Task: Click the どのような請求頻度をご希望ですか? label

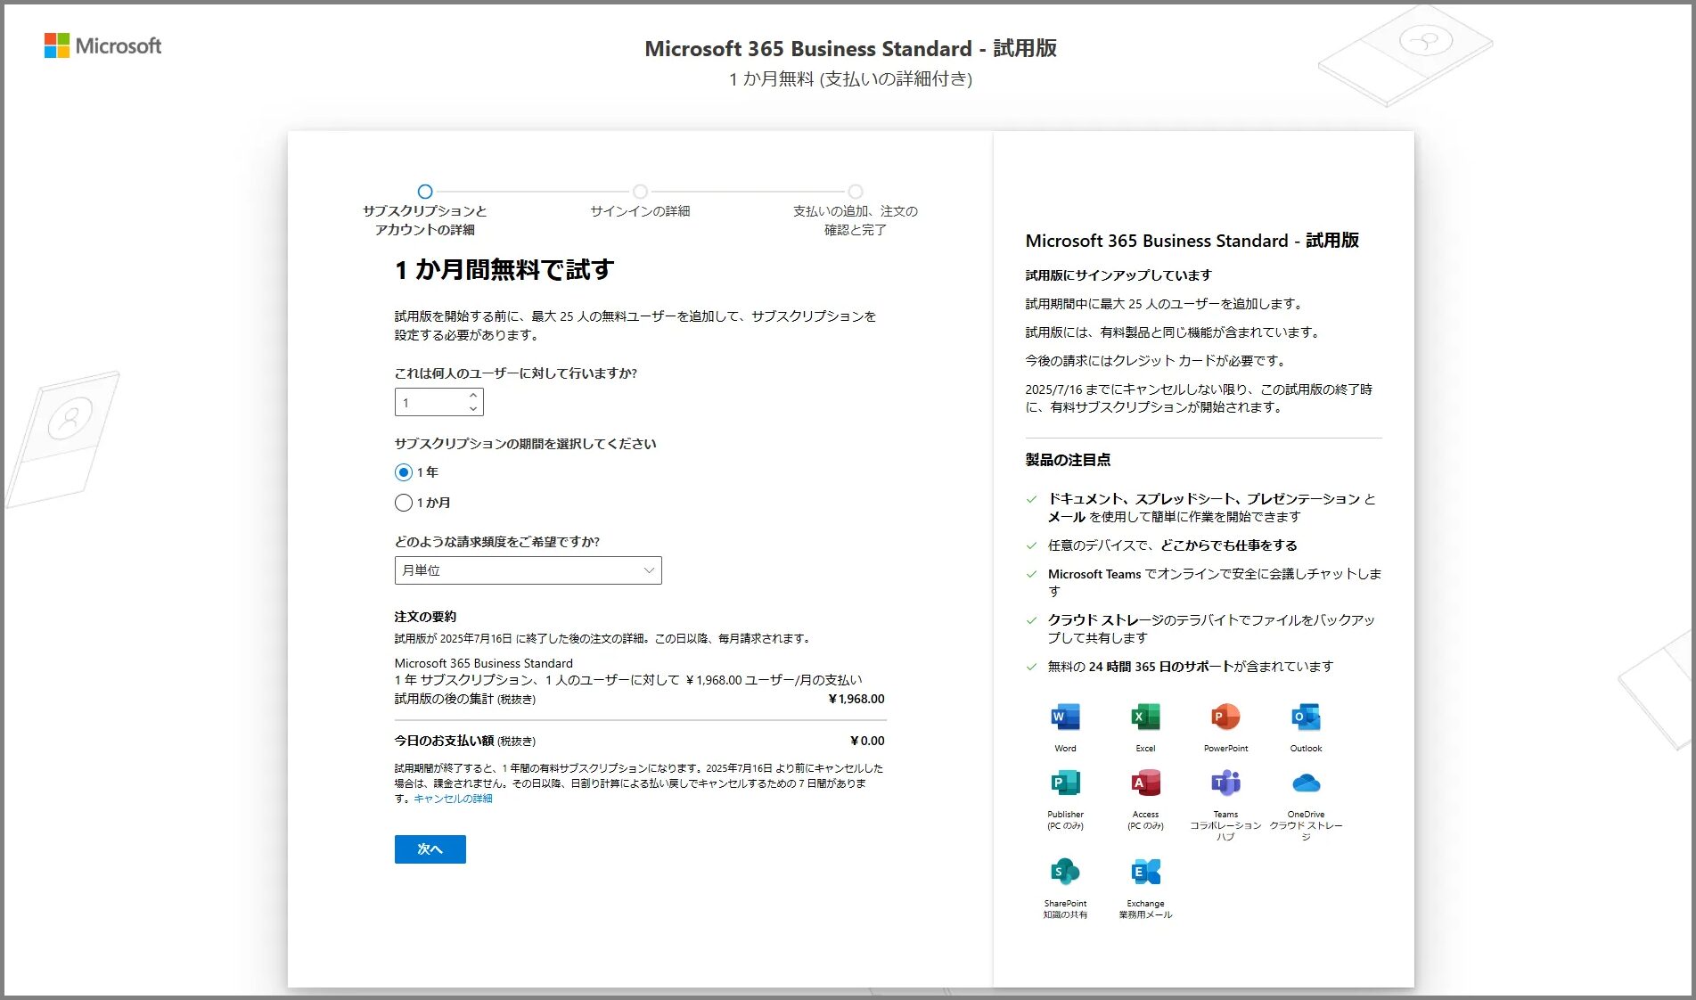Action: point(497,542)
